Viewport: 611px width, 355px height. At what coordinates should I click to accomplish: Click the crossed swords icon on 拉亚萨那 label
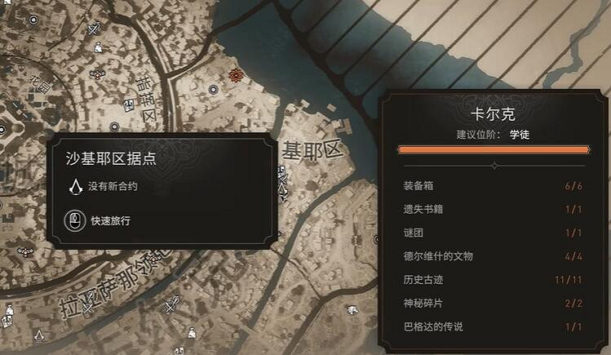[x=87, y=308]
